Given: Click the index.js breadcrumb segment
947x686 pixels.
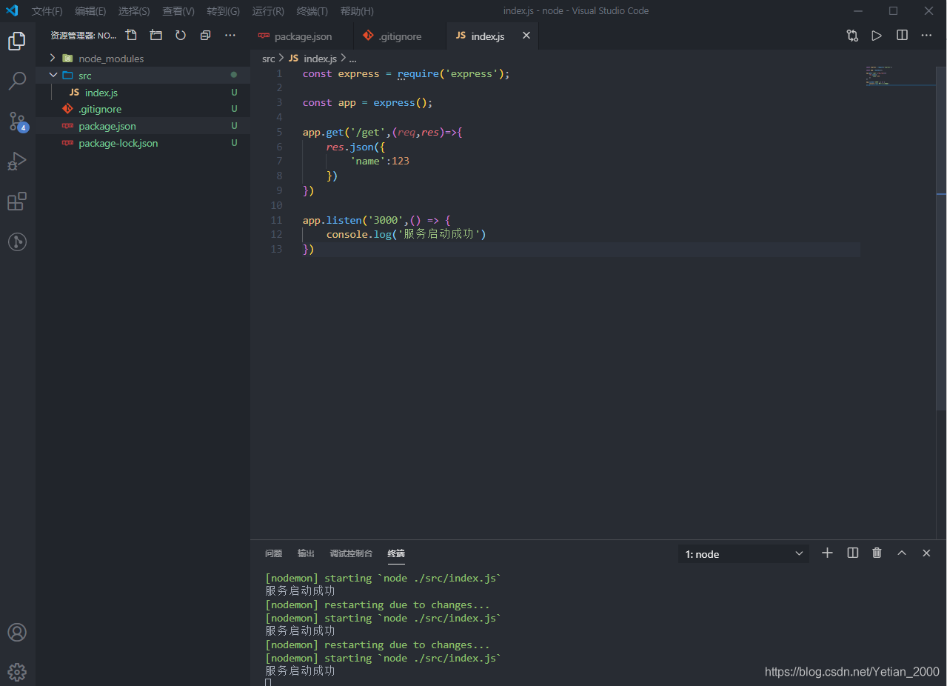Looking at the screenshot, I should (312, 59).
